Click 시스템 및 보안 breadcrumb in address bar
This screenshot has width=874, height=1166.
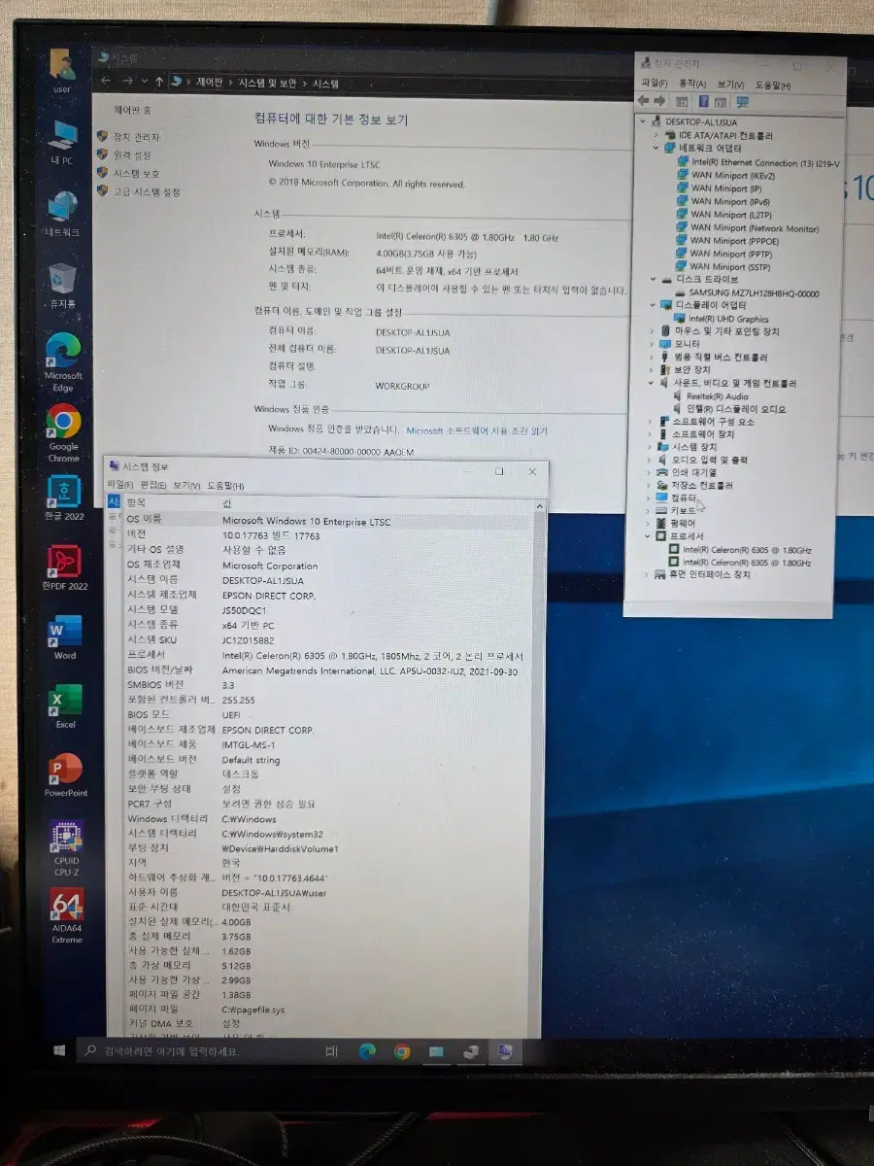(269, 84)
